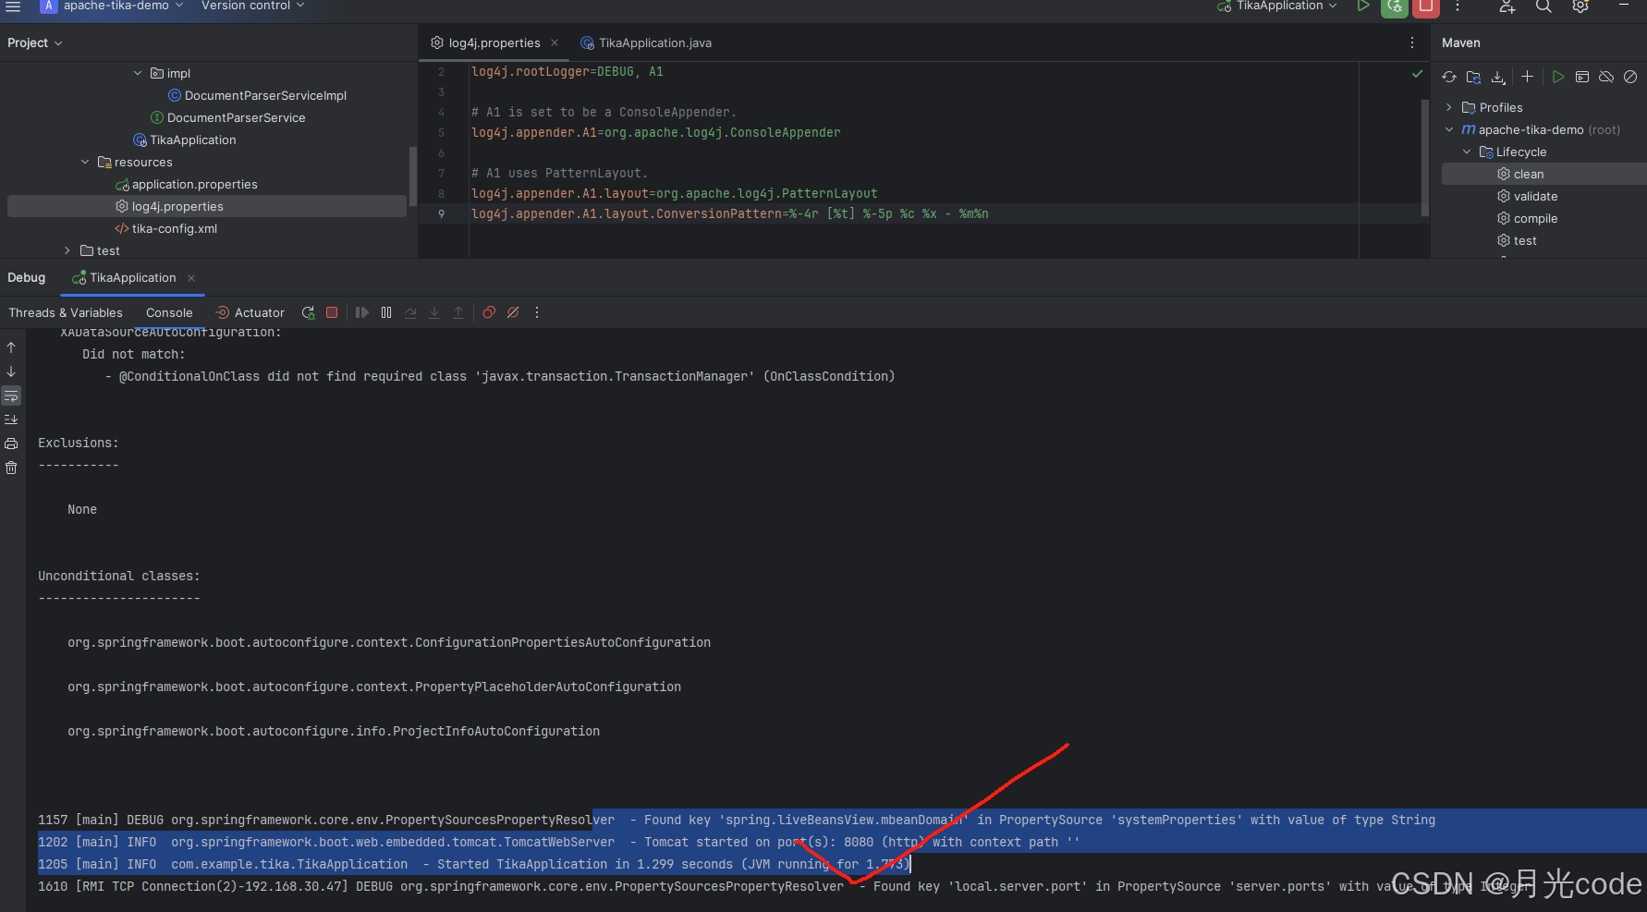Resume program execution
This screenshot has width=1647, height=912.
[x=362, y=312]
